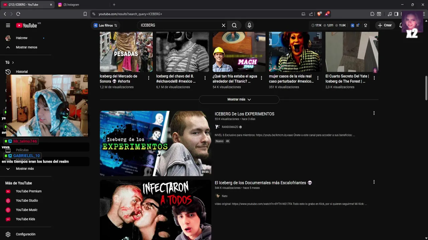Expand the Tú section chevron
The width and height of the screenshot is (428, 240).
(13, 62)
